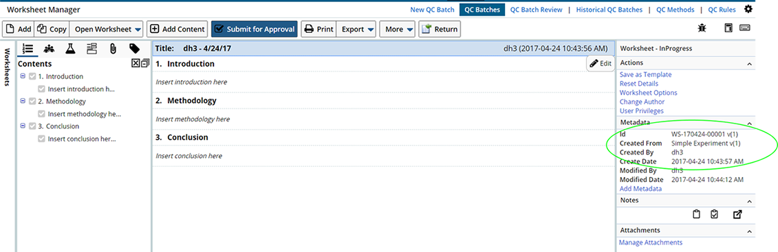Collapse the 3. Conclusion tree node
778x252 pixels.
click(23, 125)
